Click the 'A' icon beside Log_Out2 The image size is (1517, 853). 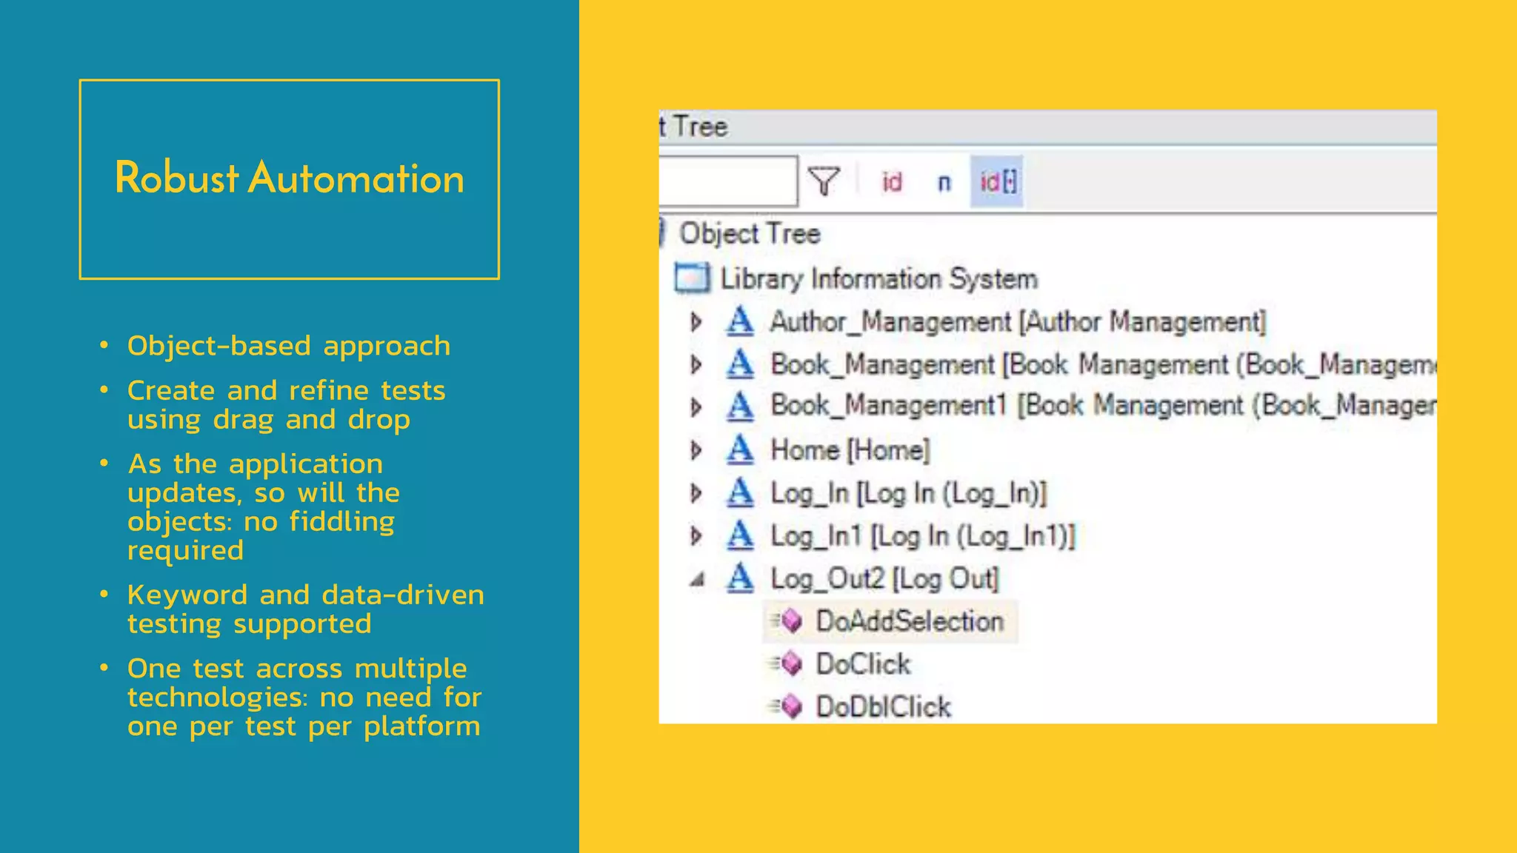coord(739,578)
